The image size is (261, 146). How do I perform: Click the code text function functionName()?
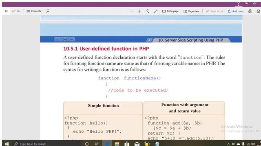click(x=130, y=78)
